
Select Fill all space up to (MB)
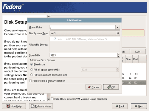pos(32,70)
